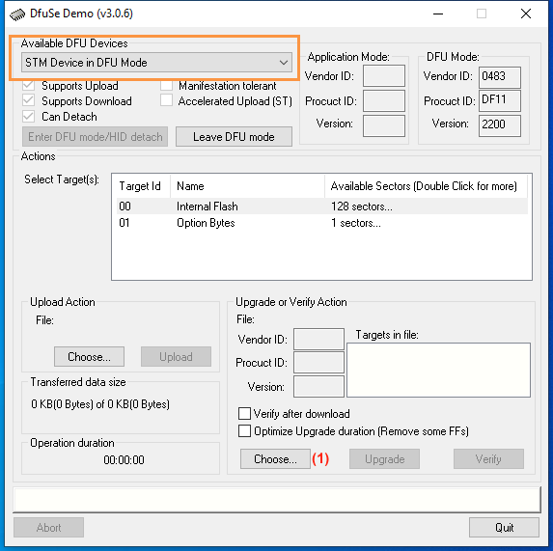Click the DfuSe Demo chip icon in title bar
553x551 pixels.
point(17,14)
